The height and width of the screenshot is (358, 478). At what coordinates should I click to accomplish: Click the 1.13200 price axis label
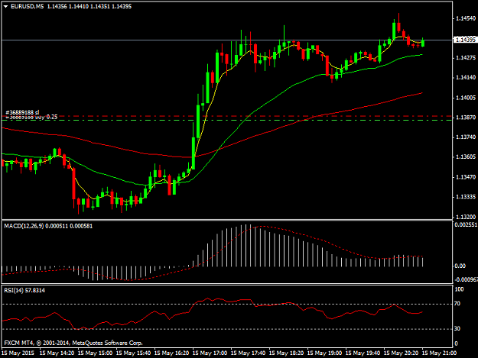click(466, 217)
